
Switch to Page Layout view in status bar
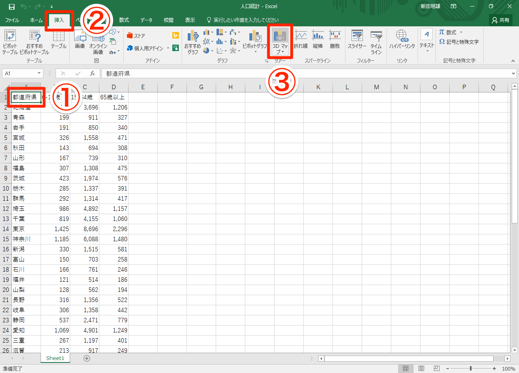click(421, 369)
